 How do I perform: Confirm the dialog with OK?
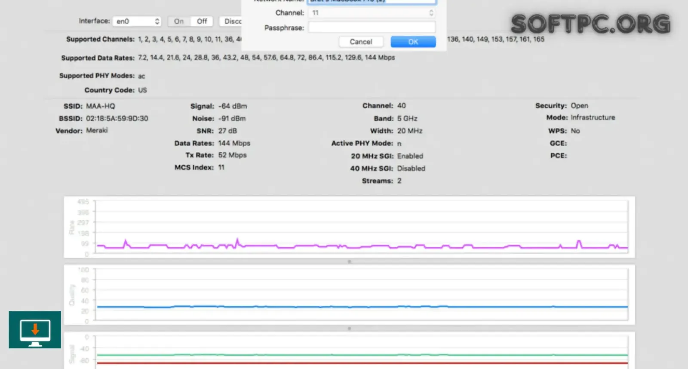point(413,42)
